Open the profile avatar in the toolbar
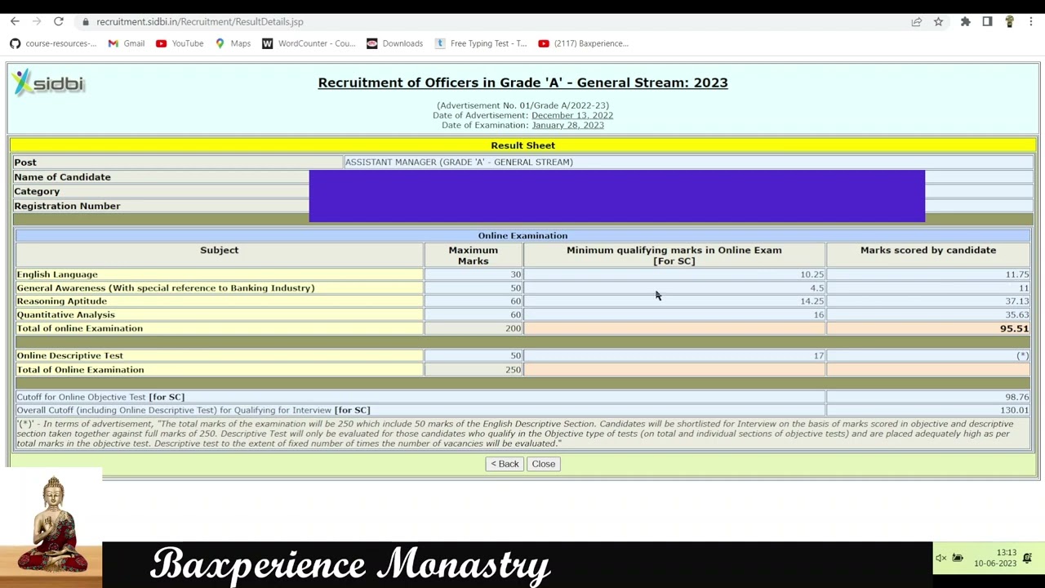This screenshot has width=1045, height=588. 1010,22
